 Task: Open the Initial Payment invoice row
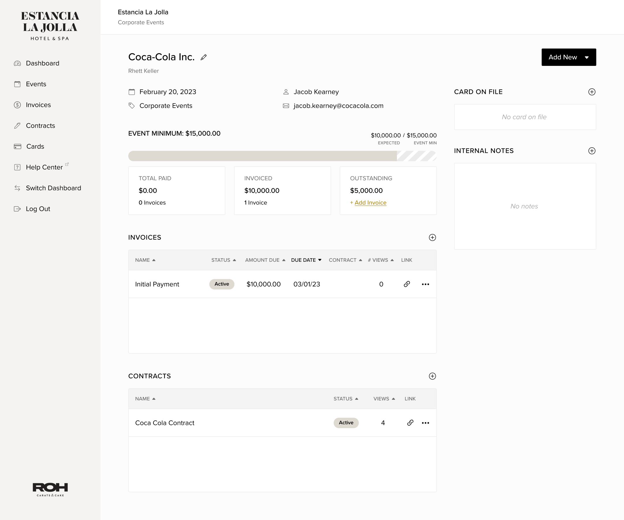coord(157,284)
